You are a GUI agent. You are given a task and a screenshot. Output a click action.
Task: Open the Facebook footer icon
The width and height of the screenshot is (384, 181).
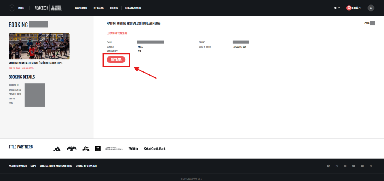point(328,166)
